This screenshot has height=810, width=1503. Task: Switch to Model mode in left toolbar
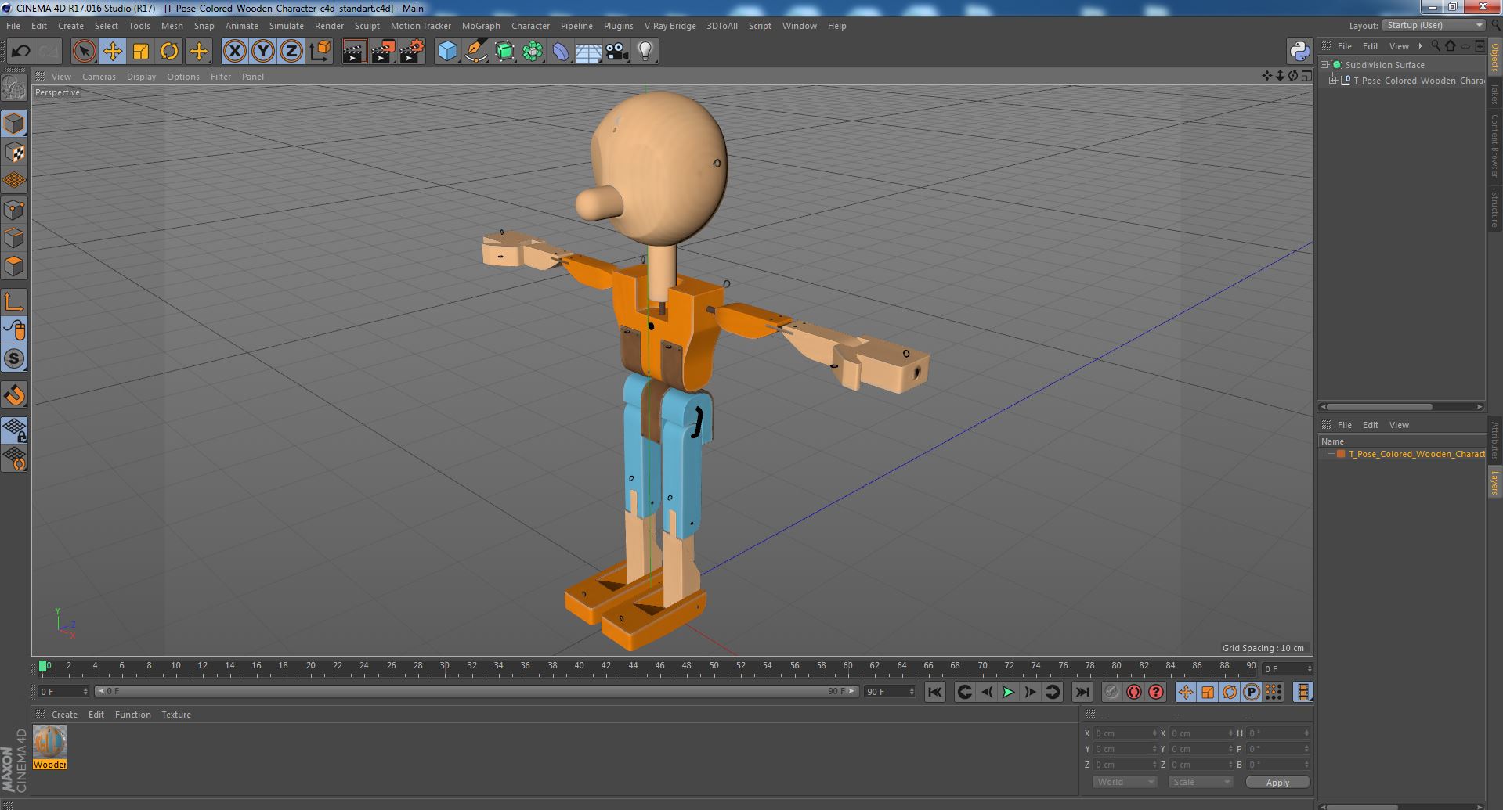click(x=14, y=124)
